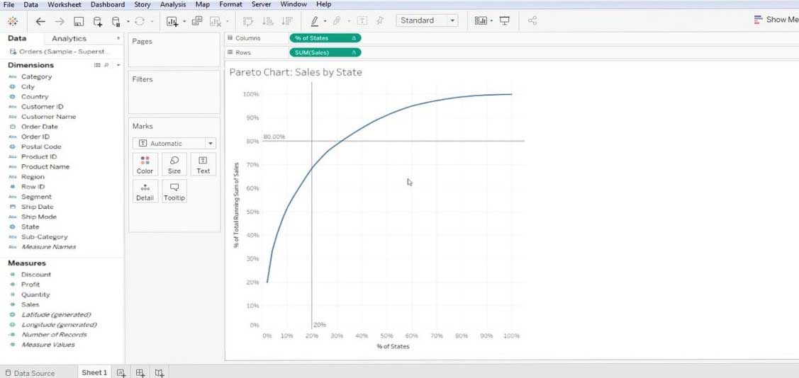This screenshot has height=378, width=799.
Task: Sort ascending toolbar icon
Action: [x=267, y=21]
